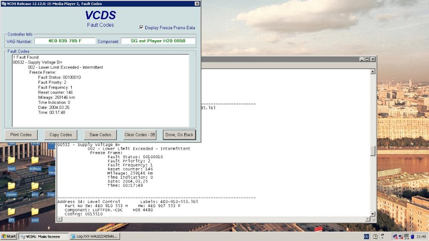Open the Windows Start menu
Viewport: 429px width, 241px height.
pyautogui.click(x=9, y=236)
